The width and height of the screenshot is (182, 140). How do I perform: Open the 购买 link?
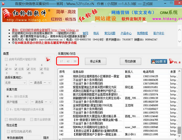tap(96, 33)
